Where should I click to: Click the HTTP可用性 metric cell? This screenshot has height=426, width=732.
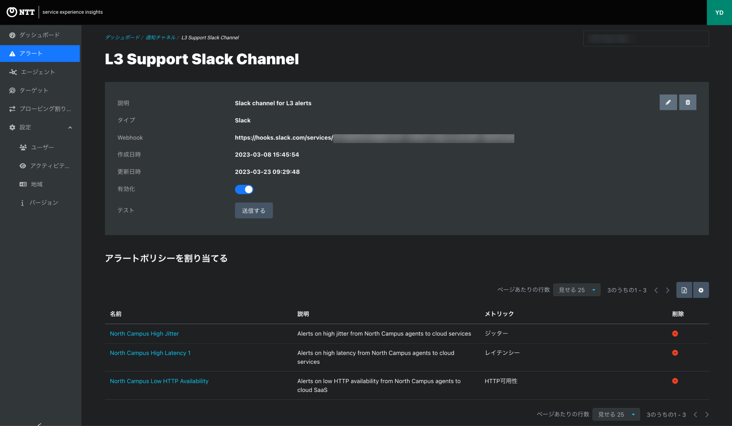click(501, 381)
